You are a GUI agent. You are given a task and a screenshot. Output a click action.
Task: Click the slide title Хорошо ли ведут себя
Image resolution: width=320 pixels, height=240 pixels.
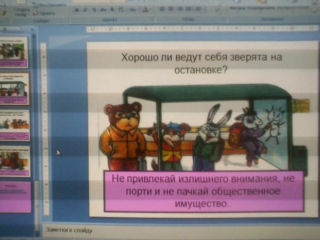tap(202, 64)
